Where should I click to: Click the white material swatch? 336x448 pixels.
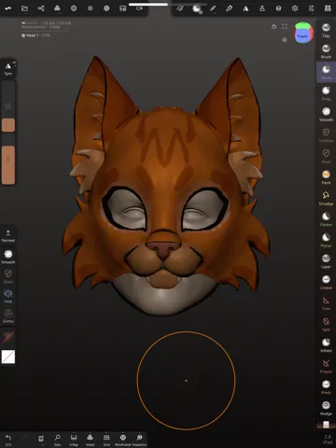[x=8, y=357]
